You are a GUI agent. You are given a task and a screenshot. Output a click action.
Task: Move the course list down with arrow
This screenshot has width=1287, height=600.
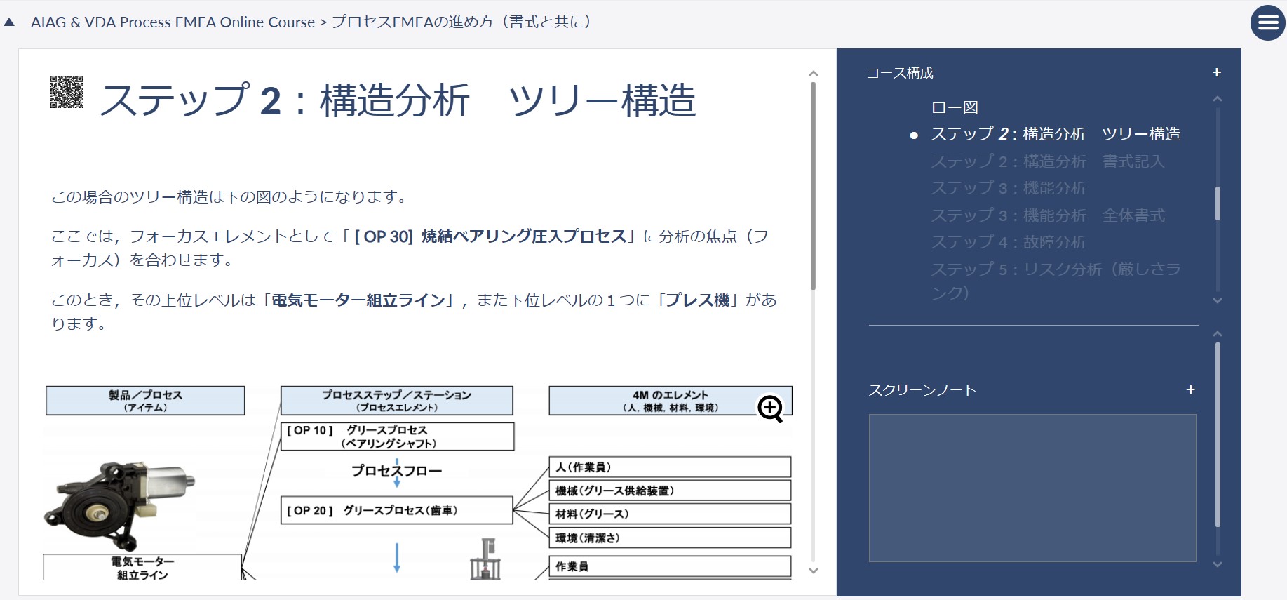pos(1218,300)
